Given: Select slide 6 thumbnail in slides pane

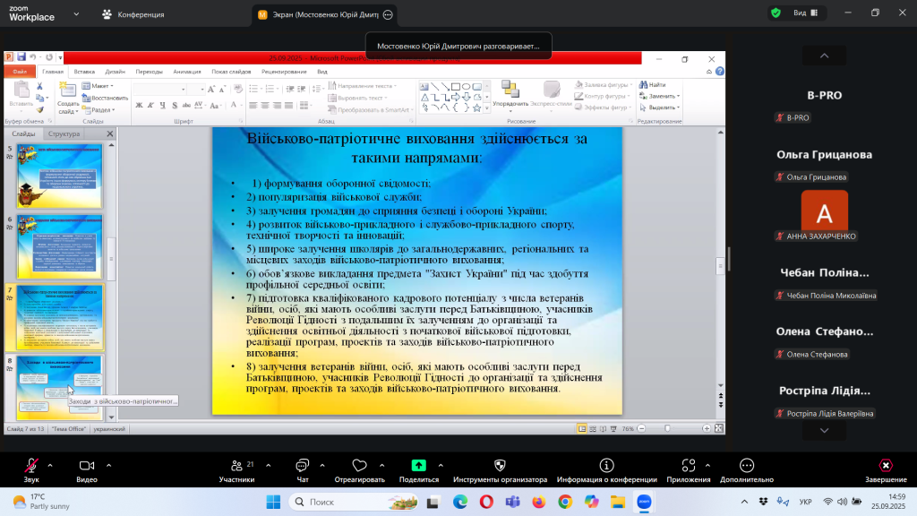Looking at the screenshot, I should (60, 234).
